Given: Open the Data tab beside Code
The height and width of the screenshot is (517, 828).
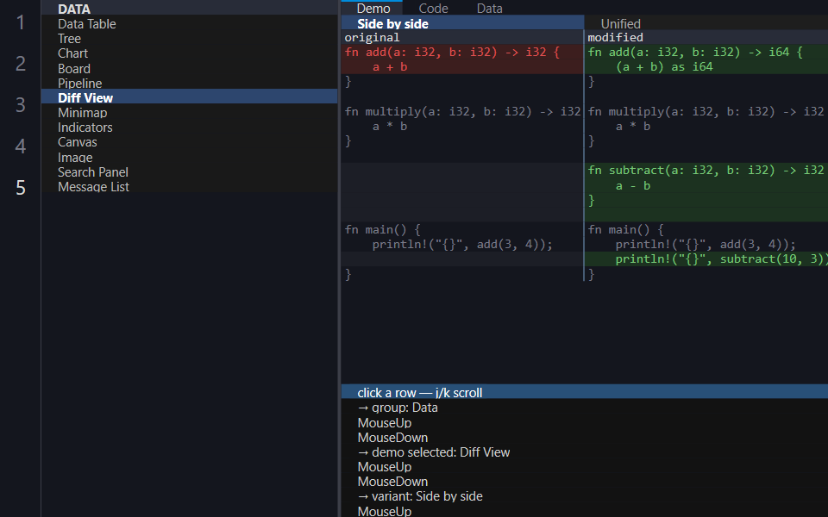Looking at the screenshot, I should [x=490, y=9].
